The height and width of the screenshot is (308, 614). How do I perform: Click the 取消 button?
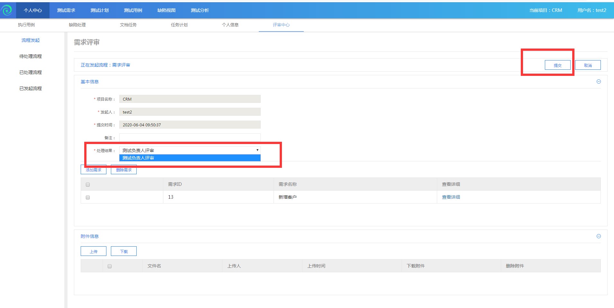click(x=588, y=65)
